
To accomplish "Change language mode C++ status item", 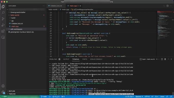I will [x=157, y=97].
